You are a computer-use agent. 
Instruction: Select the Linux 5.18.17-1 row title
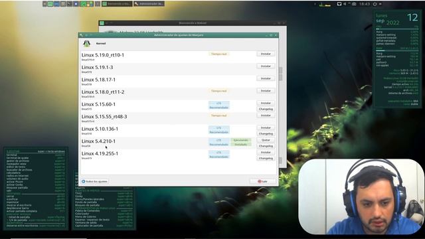pos(98,80)
